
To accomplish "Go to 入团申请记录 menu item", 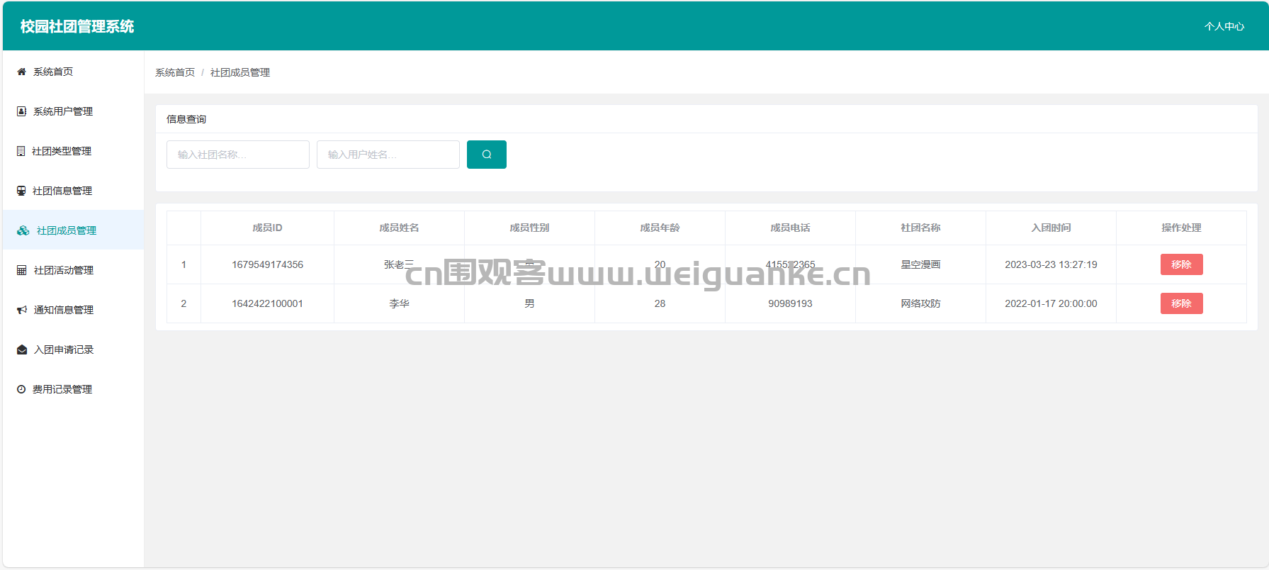I will pos(74,350).
